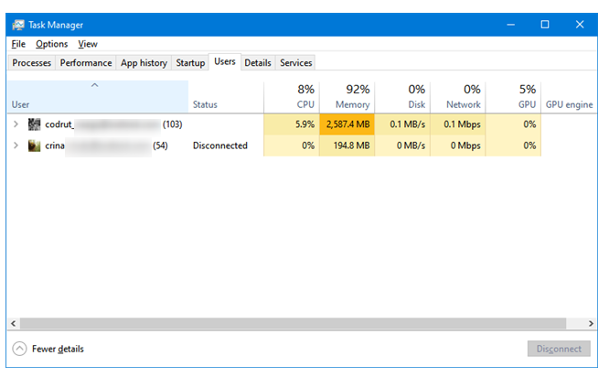
Task: Sort by the Network column header
Action: tap(458, 97)
